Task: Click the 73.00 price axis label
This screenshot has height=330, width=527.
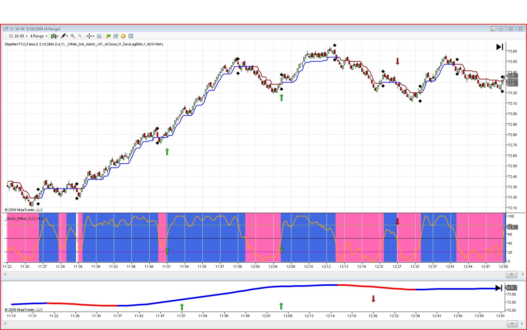Action: coord(512,114)
